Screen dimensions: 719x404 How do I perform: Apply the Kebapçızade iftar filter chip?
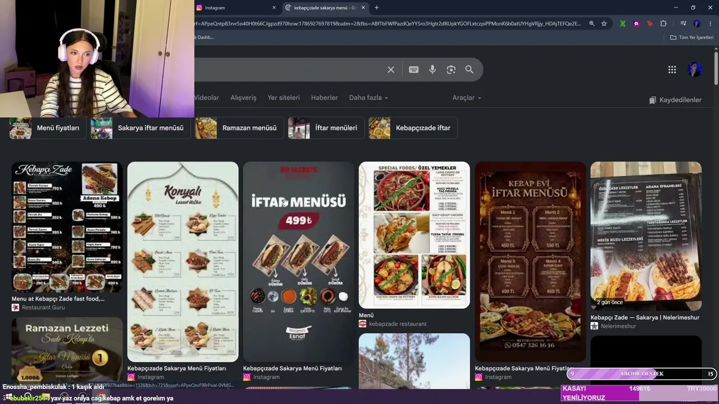point(413,128)
